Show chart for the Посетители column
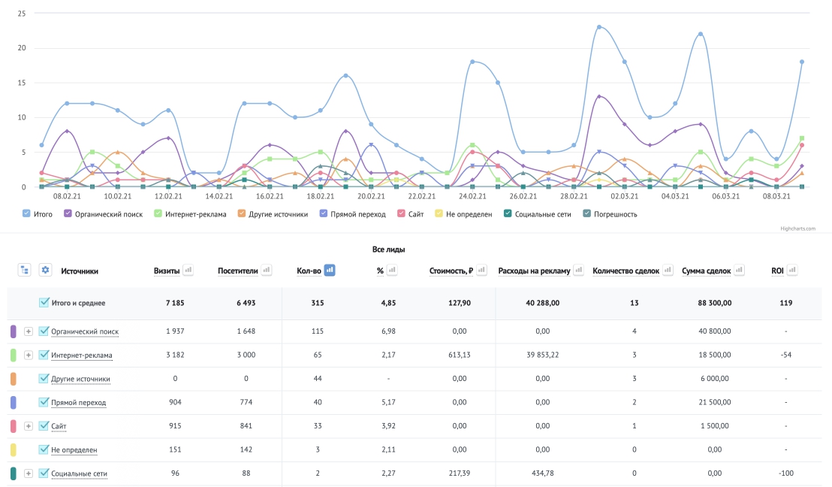832x487 pixels. pos(267,271)
